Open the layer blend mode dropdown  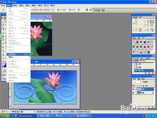tap(137, 82)
